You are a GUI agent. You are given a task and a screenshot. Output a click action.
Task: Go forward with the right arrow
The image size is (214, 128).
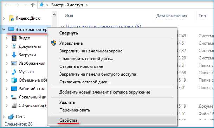17,5
